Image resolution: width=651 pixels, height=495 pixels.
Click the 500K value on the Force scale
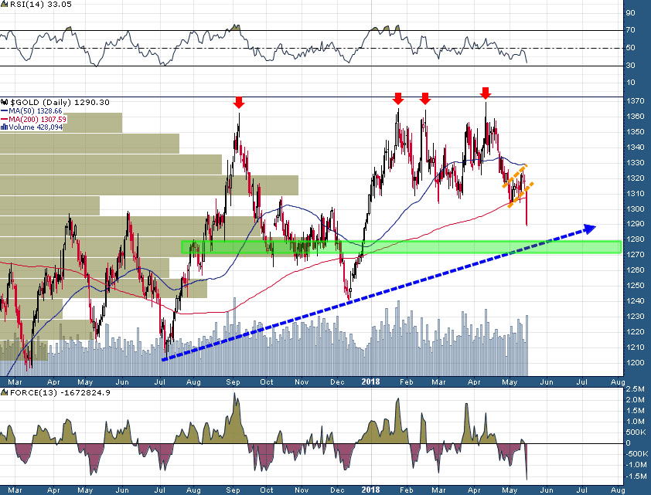[x=636, y=432]
